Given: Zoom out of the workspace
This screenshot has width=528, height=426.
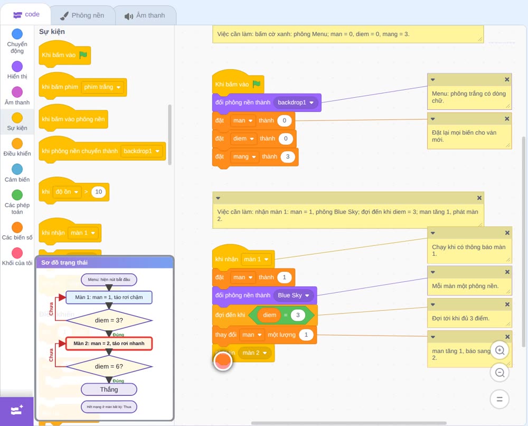Looking at the screenshot, I should click(x=499, y=373).
